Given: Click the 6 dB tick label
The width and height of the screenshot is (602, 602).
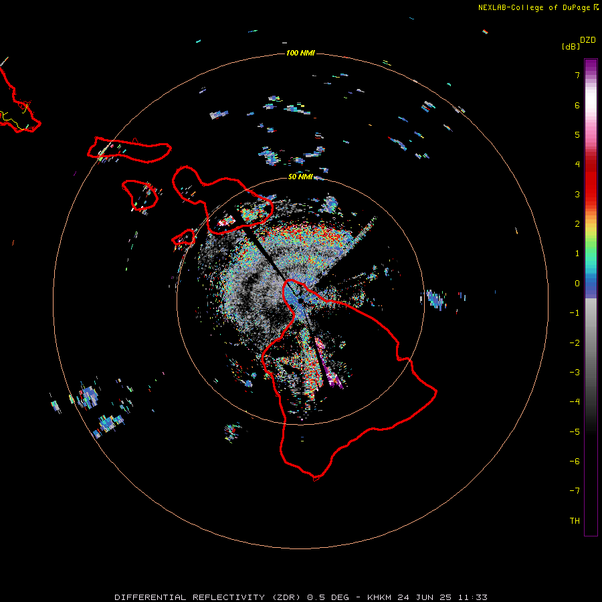Looking at the screenshot, I should [577, 105].
